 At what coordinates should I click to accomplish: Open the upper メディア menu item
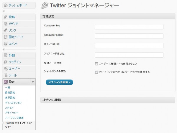(13, 24)
